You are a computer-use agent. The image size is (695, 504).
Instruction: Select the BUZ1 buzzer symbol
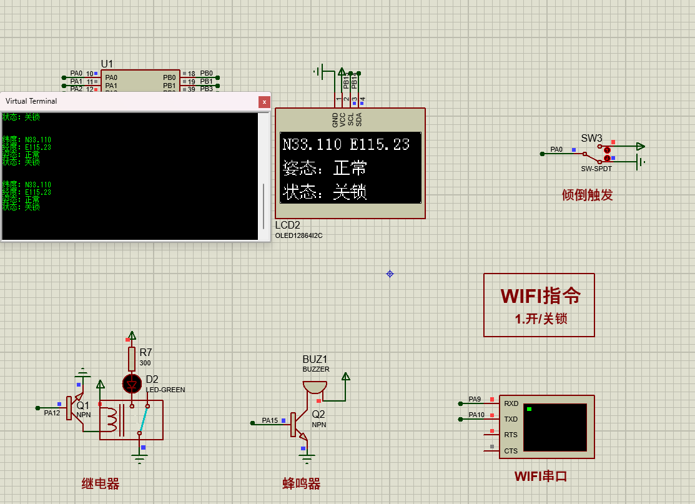click(314, 385)
